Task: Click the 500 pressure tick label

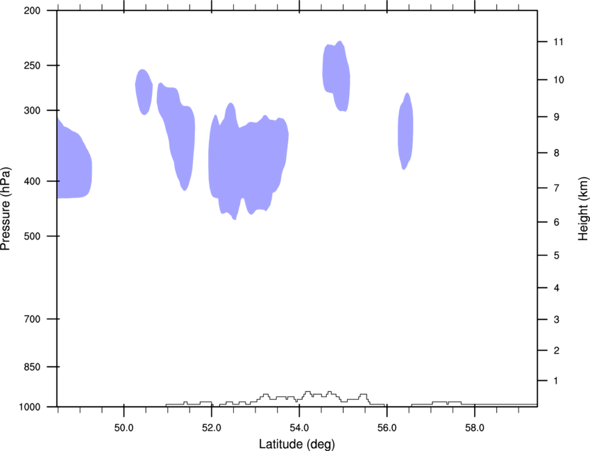Action: point(32,236)
